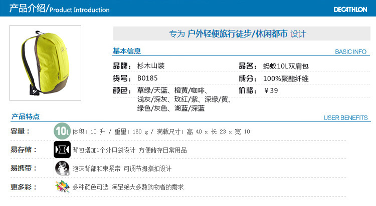Click the 容量 row label
376x206 pixels.
pos(20,131)
